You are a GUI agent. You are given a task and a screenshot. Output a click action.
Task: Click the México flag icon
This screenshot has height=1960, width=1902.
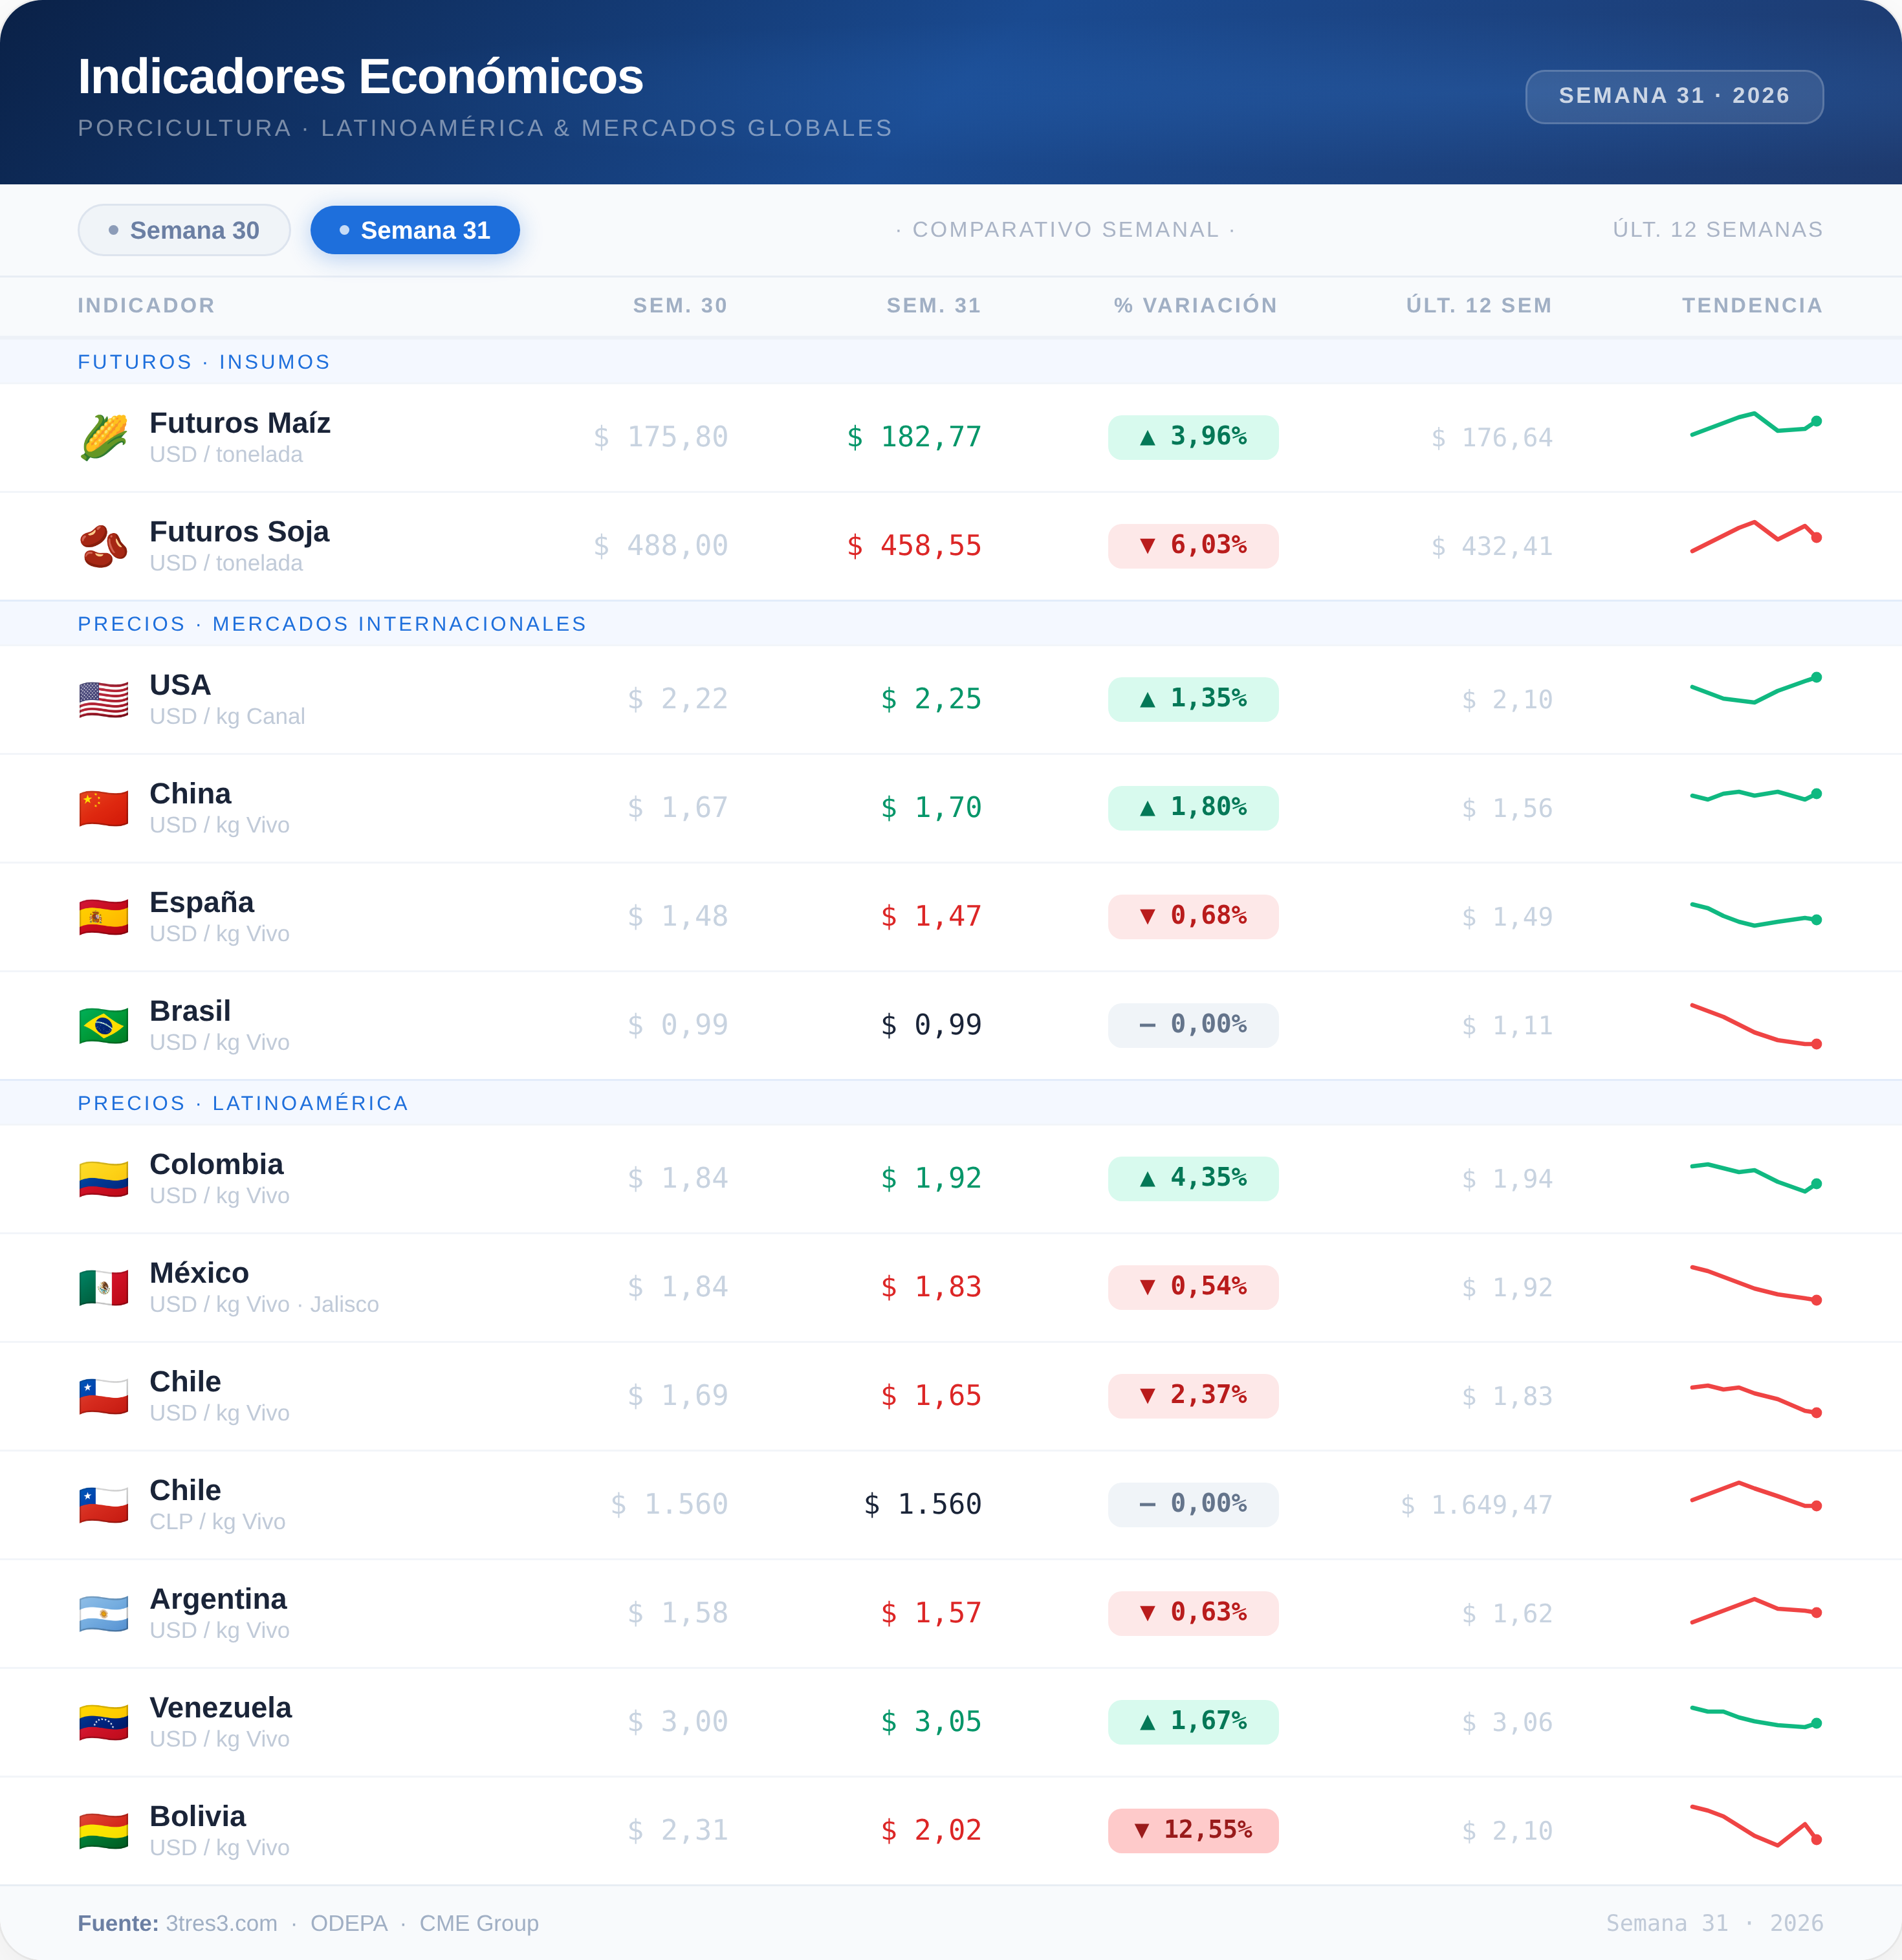pyautogui.click(x=104, y=1288)
